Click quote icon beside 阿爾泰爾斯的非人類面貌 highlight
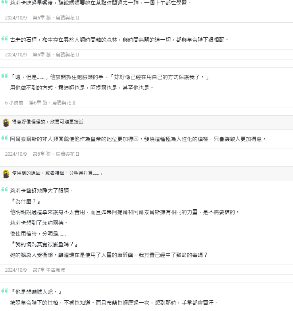The width and height of the screenshot is (293, 311). tap(4, 138)
